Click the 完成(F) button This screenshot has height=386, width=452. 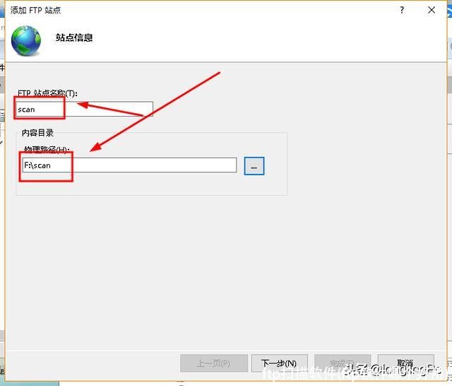click(x=342, y=363)
